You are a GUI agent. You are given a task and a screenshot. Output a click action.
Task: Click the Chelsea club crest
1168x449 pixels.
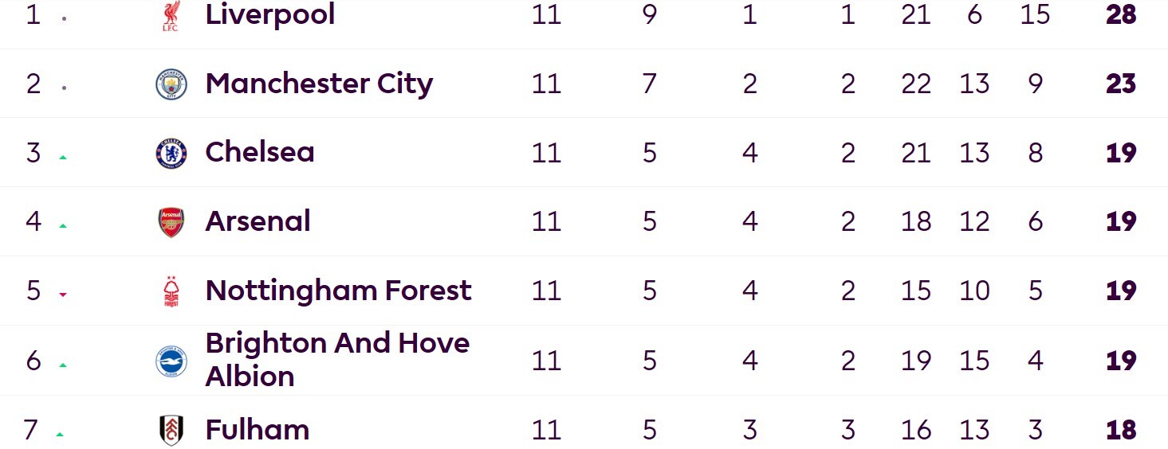pos(171,153)
